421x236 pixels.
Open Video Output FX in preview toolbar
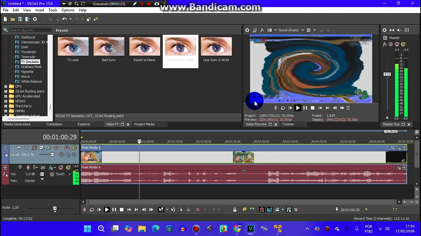pos(262,30)
